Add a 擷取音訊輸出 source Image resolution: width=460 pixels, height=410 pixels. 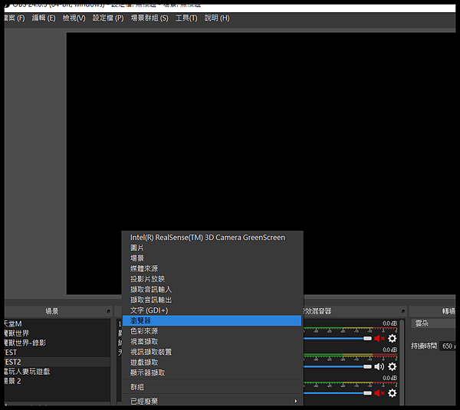pyautogui.click(x=212, y=300)
